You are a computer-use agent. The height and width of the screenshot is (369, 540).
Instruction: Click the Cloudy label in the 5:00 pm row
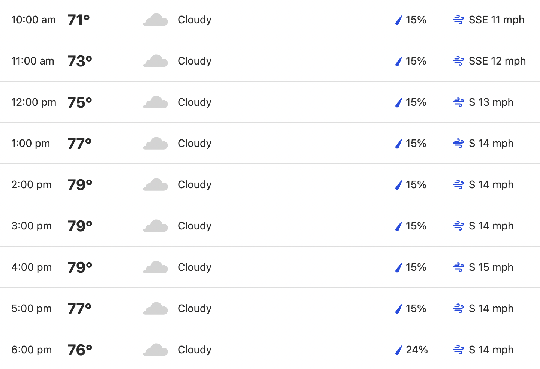[195, 308]
